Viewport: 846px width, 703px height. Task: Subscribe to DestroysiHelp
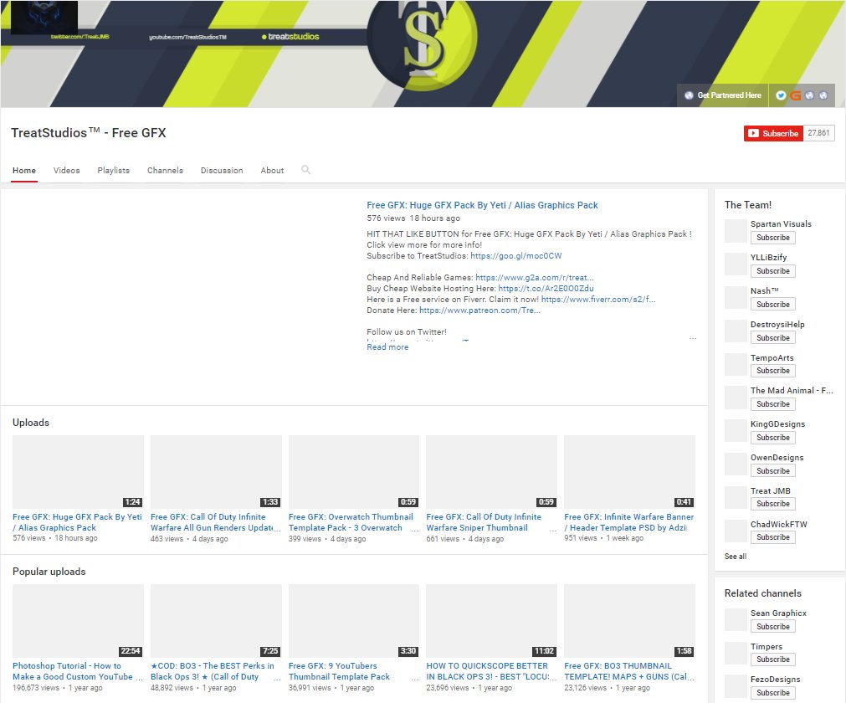772,338
